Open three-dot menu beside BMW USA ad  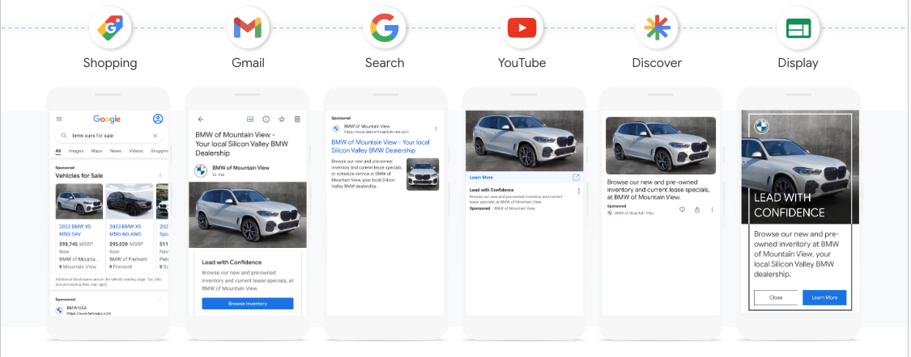pos(160,299)
